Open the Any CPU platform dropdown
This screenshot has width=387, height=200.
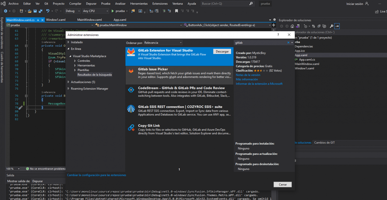pyautogui.click(x=95, y=11)
